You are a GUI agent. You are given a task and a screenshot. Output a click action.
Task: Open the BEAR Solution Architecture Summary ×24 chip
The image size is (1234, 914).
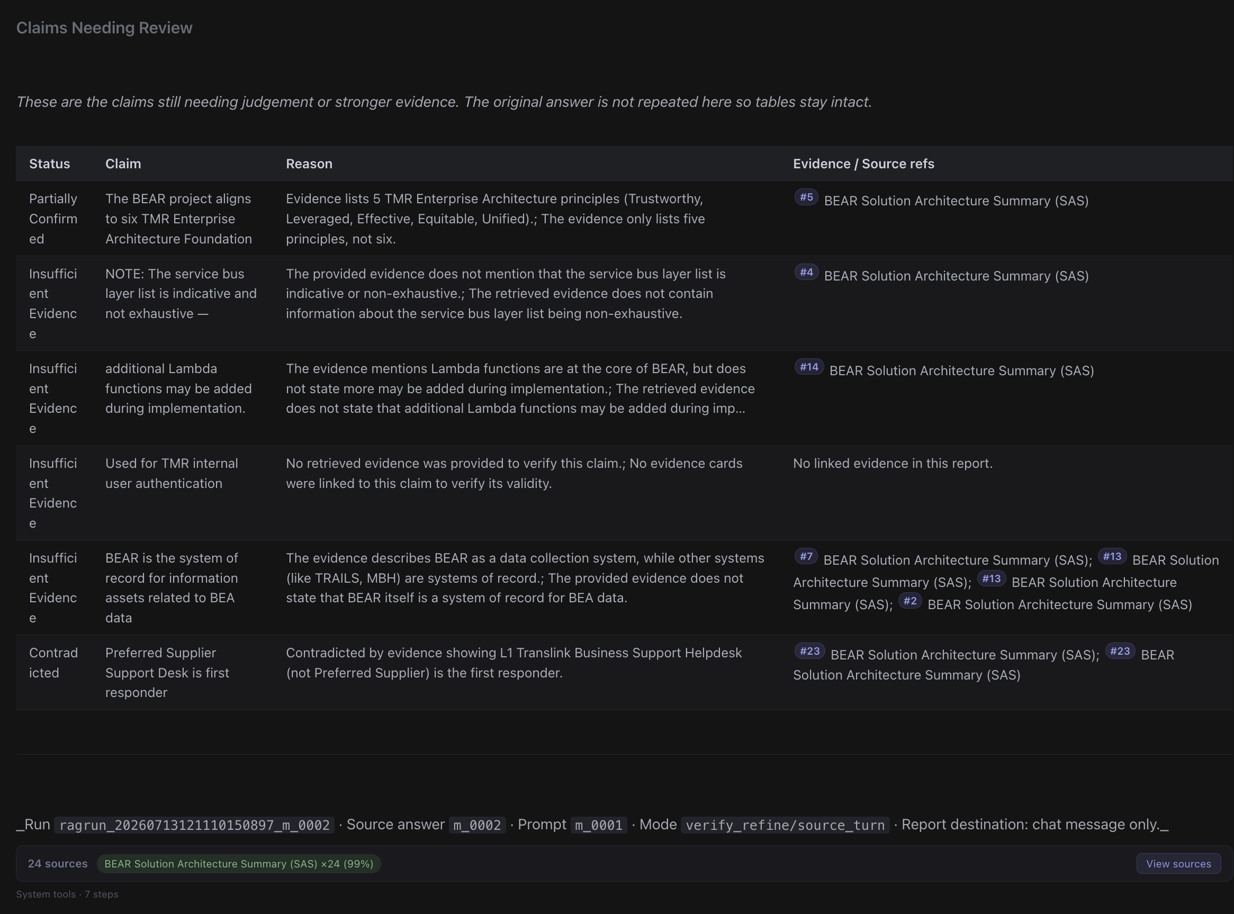(238, 864)
